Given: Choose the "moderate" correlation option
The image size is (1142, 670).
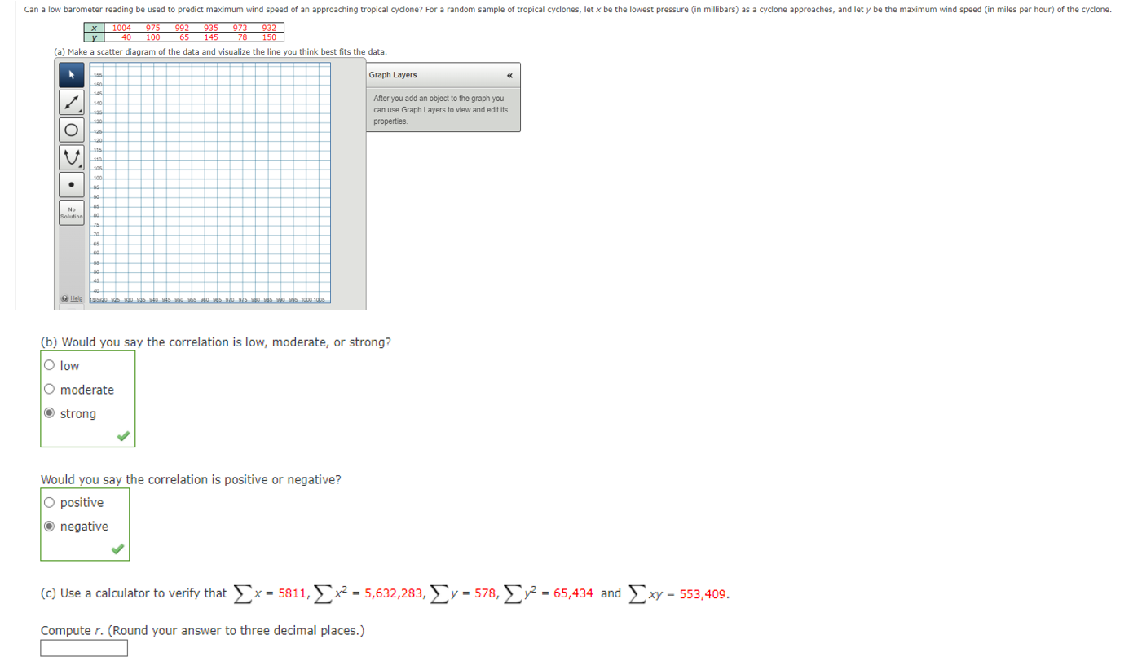Looking at the screenshot, I should point(48,389).
